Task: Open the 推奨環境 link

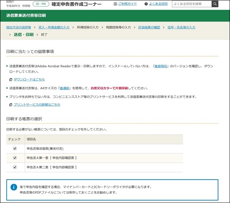Action: [161, 66]
